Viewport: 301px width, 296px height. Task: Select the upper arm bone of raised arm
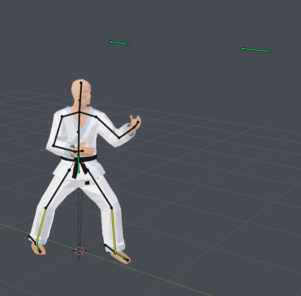click(x=107, y=127)
